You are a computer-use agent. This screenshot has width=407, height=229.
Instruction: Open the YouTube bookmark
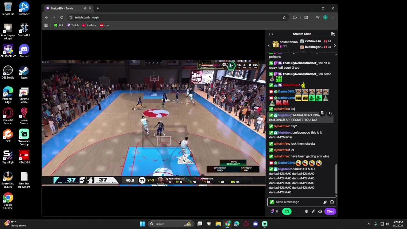89,25
